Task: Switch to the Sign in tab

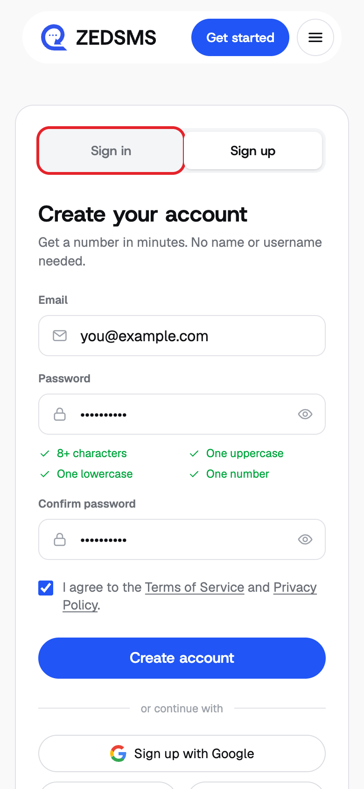Action: pos(111,151)
